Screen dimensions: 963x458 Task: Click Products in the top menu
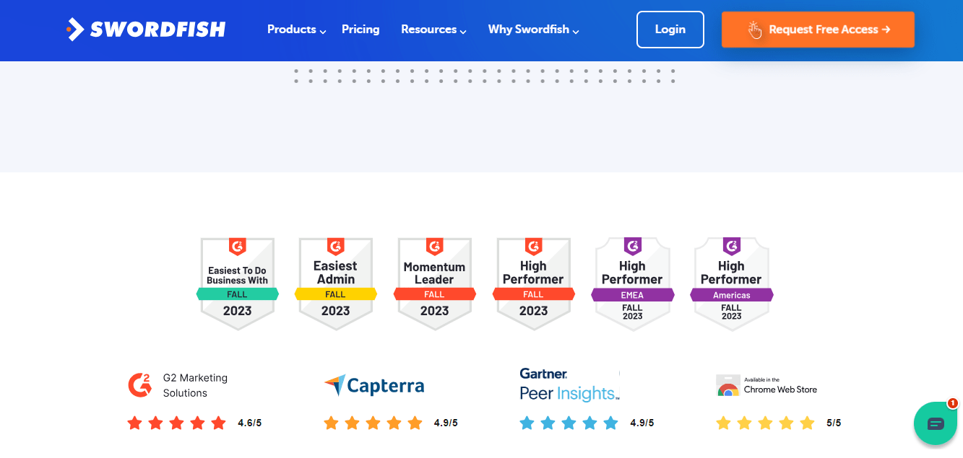pyautogui.click(x=291, y=30)
